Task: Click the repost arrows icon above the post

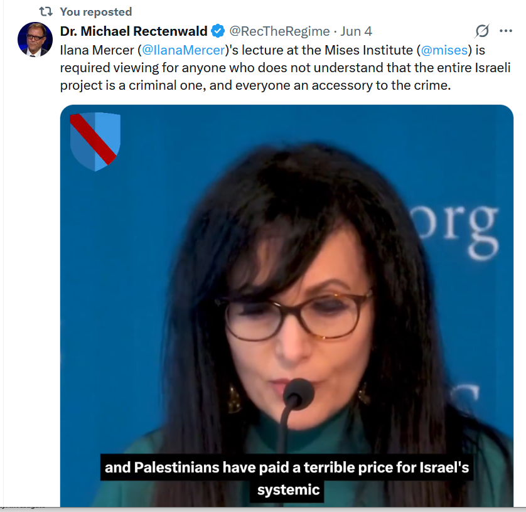Action: tap(46, 12)
